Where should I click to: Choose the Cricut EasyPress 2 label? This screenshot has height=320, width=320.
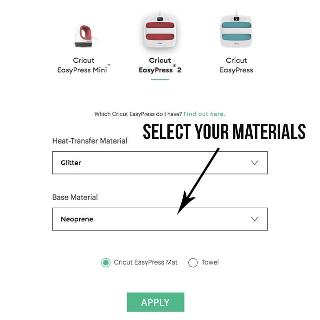coord(160,65)
